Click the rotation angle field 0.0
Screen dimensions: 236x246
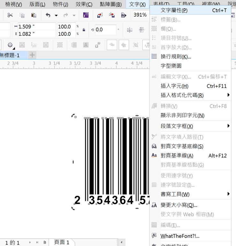[x=106, y=29]
